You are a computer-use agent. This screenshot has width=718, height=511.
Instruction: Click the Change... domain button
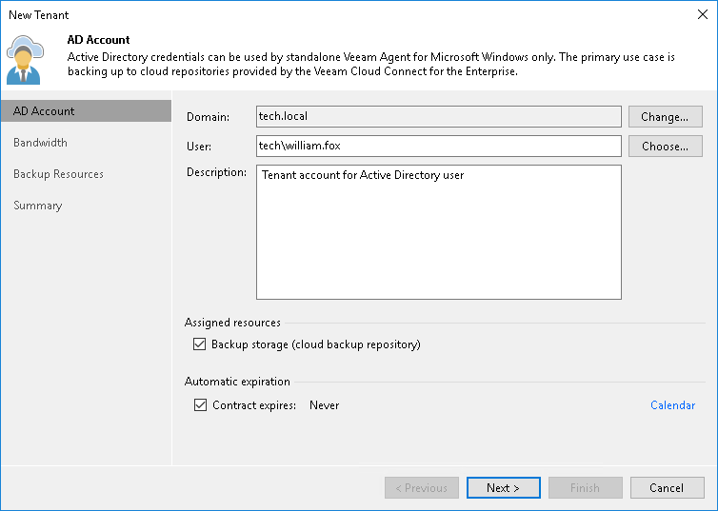pos(665,117)
